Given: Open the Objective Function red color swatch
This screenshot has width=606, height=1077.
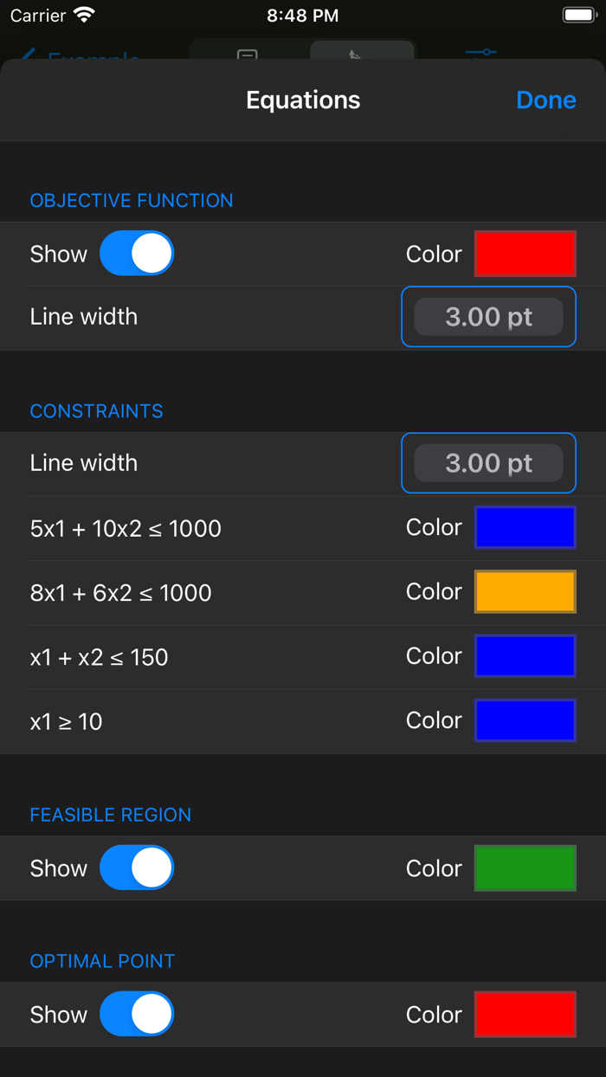Looking at the screenshot, I should (525, 254).
